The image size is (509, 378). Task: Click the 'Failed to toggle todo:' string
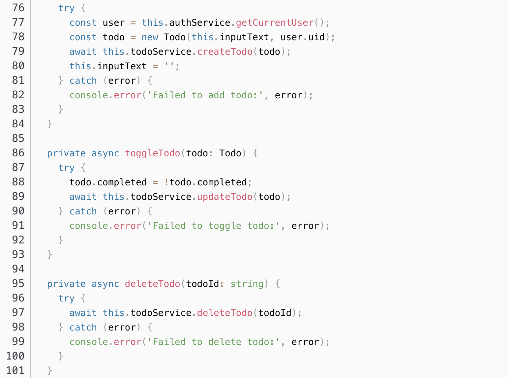pos(214,226)
